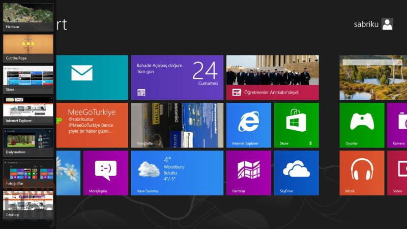Viewport: 407px width, 229px height.
Task: Open the Bing landscape tile
Action: 373,77
